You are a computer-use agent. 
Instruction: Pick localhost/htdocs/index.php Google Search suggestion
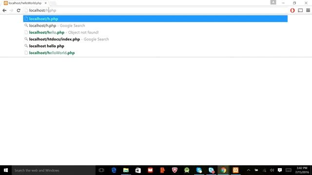pos(156,39)
